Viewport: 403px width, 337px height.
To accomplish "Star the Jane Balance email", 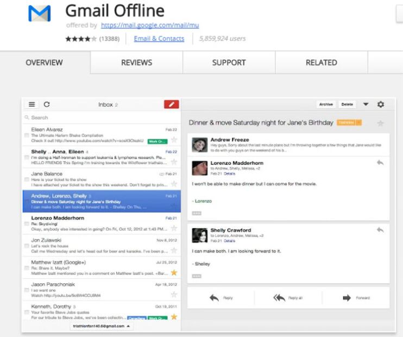I will [x=174, y=184].
